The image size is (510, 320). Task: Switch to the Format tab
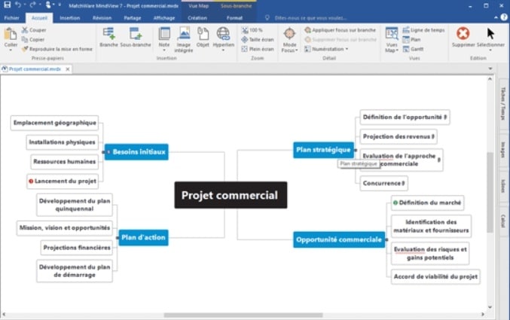234,18
